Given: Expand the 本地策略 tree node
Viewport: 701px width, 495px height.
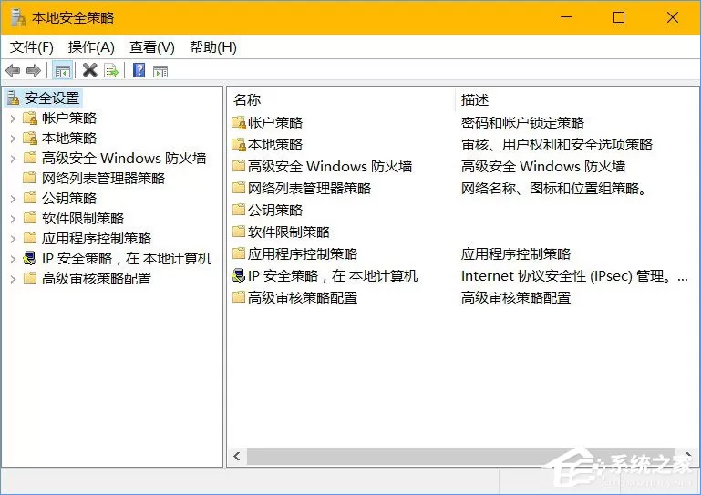Looking at the screenshot, I should pyautogui.click(x=13, y=139).
